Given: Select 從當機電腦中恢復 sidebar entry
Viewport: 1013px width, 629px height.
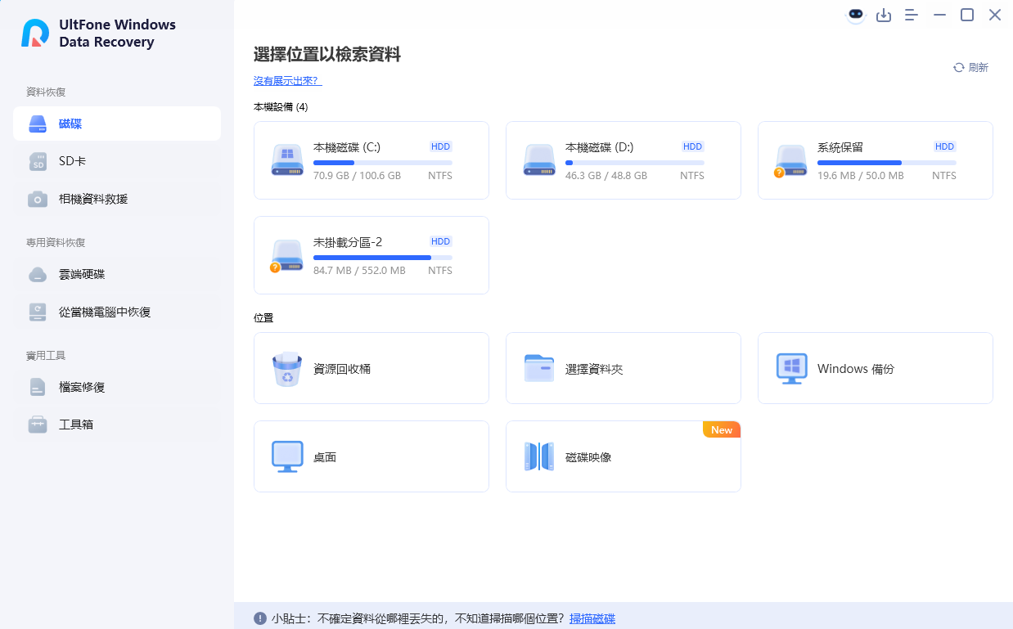Looking at the screenshot, I should pos(117,312).
